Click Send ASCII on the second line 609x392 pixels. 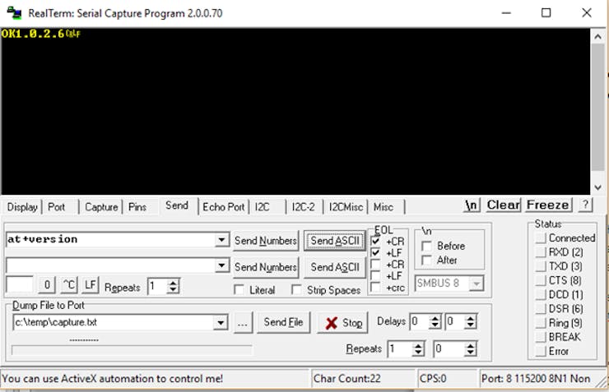(x=335, y=267)
